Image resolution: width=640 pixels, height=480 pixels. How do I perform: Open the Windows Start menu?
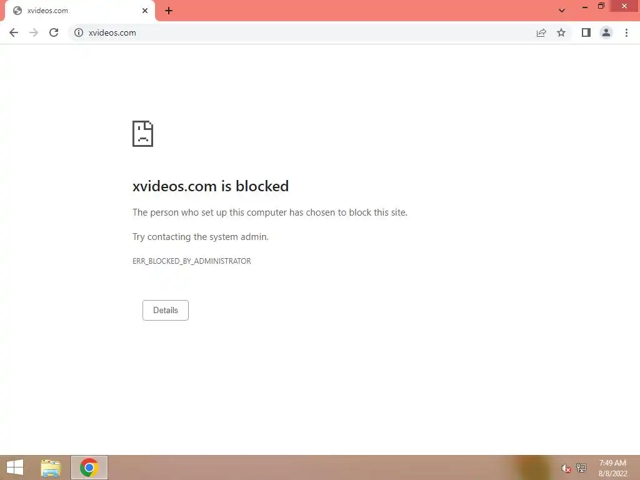pyautogui.click(x=15, y=467)
